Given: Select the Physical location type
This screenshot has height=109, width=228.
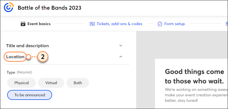Looking at the screenshot, I should (22, 83).
